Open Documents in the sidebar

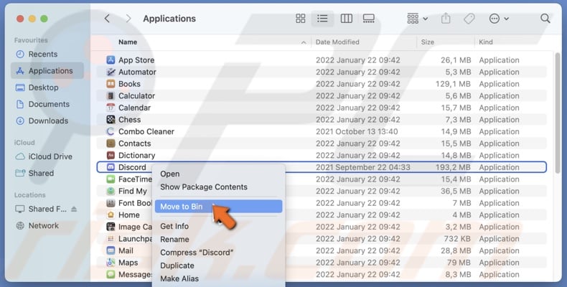click(49, 104)
